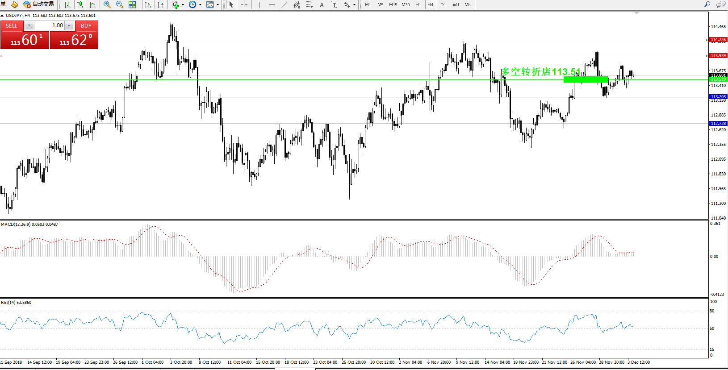Select the Crosshair cursor tool
Image resolution: width=728 pixels, height=370 pixels.
point(244,4)
